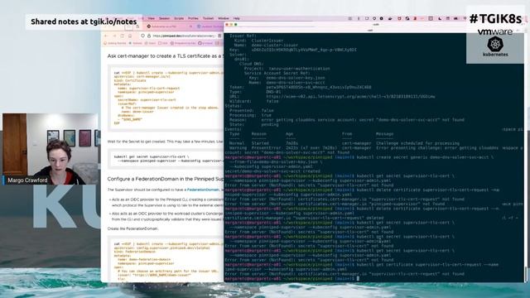Focus the pinniped.dev URL address field
This screenshot has height=298, width=530.
point(184,36)
